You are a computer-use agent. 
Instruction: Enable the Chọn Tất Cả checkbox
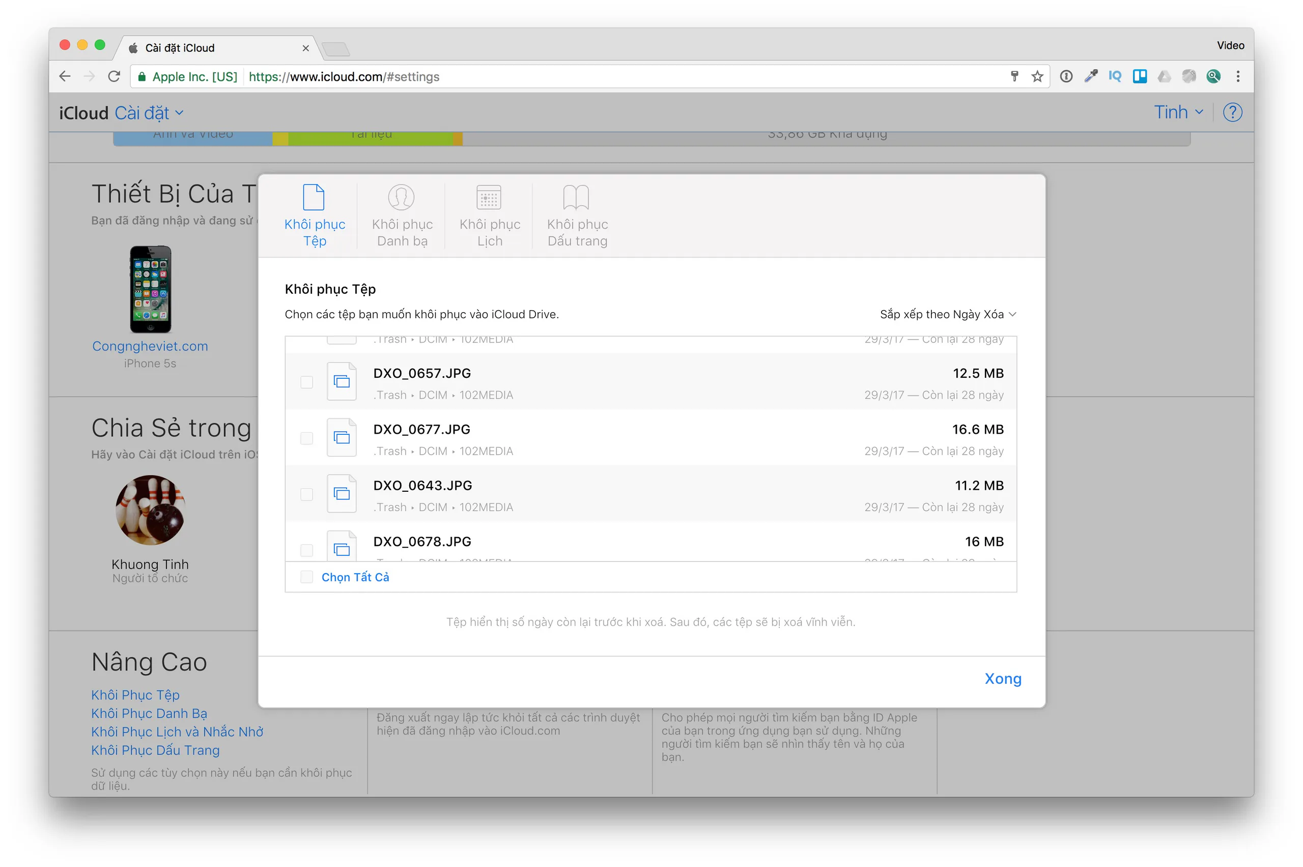pyautogui.click(x=306, y=577)
